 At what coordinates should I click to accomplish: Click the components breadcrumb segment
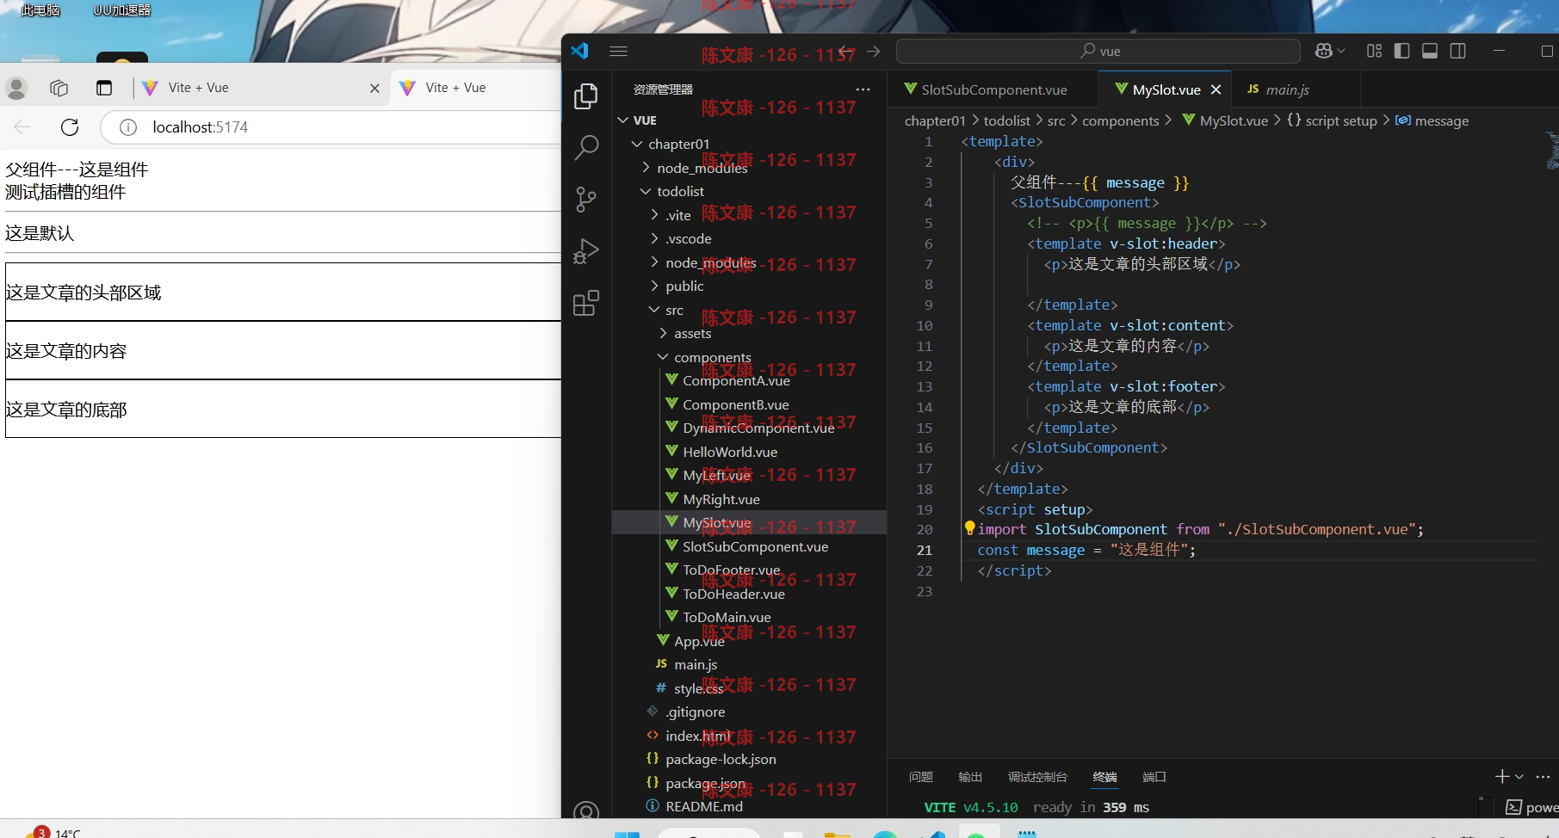pos(1121,120)
